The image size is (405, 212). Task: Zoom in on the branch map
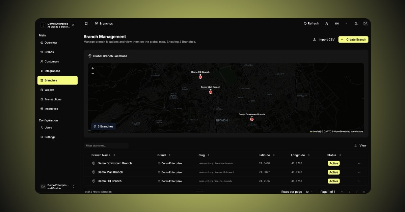pyautogui.click(x=93, y=68)
